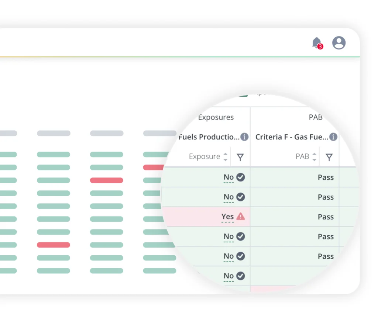
Task: Select the Exposures column group header
Action: click(x=216, y=117)
